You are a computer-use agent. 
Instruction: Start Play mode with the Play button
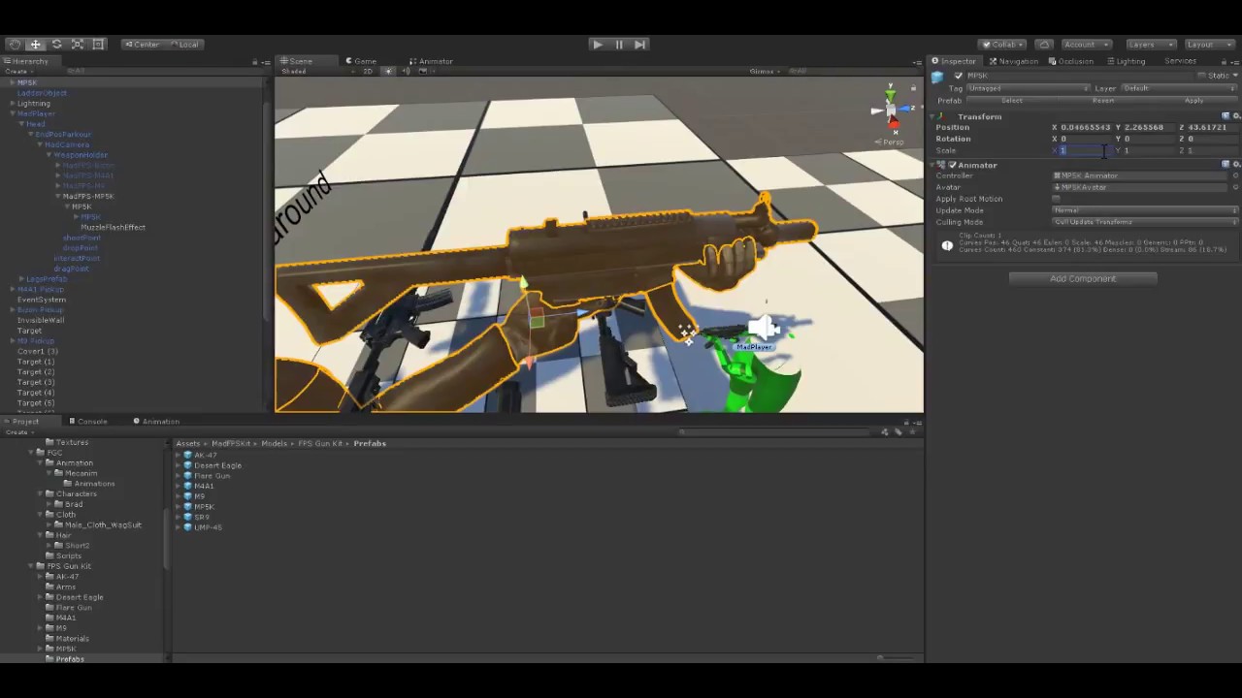598,45
